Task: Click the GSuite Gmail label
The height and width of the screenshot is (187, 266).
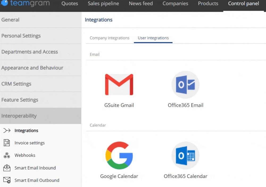Action: coord(119,105)
